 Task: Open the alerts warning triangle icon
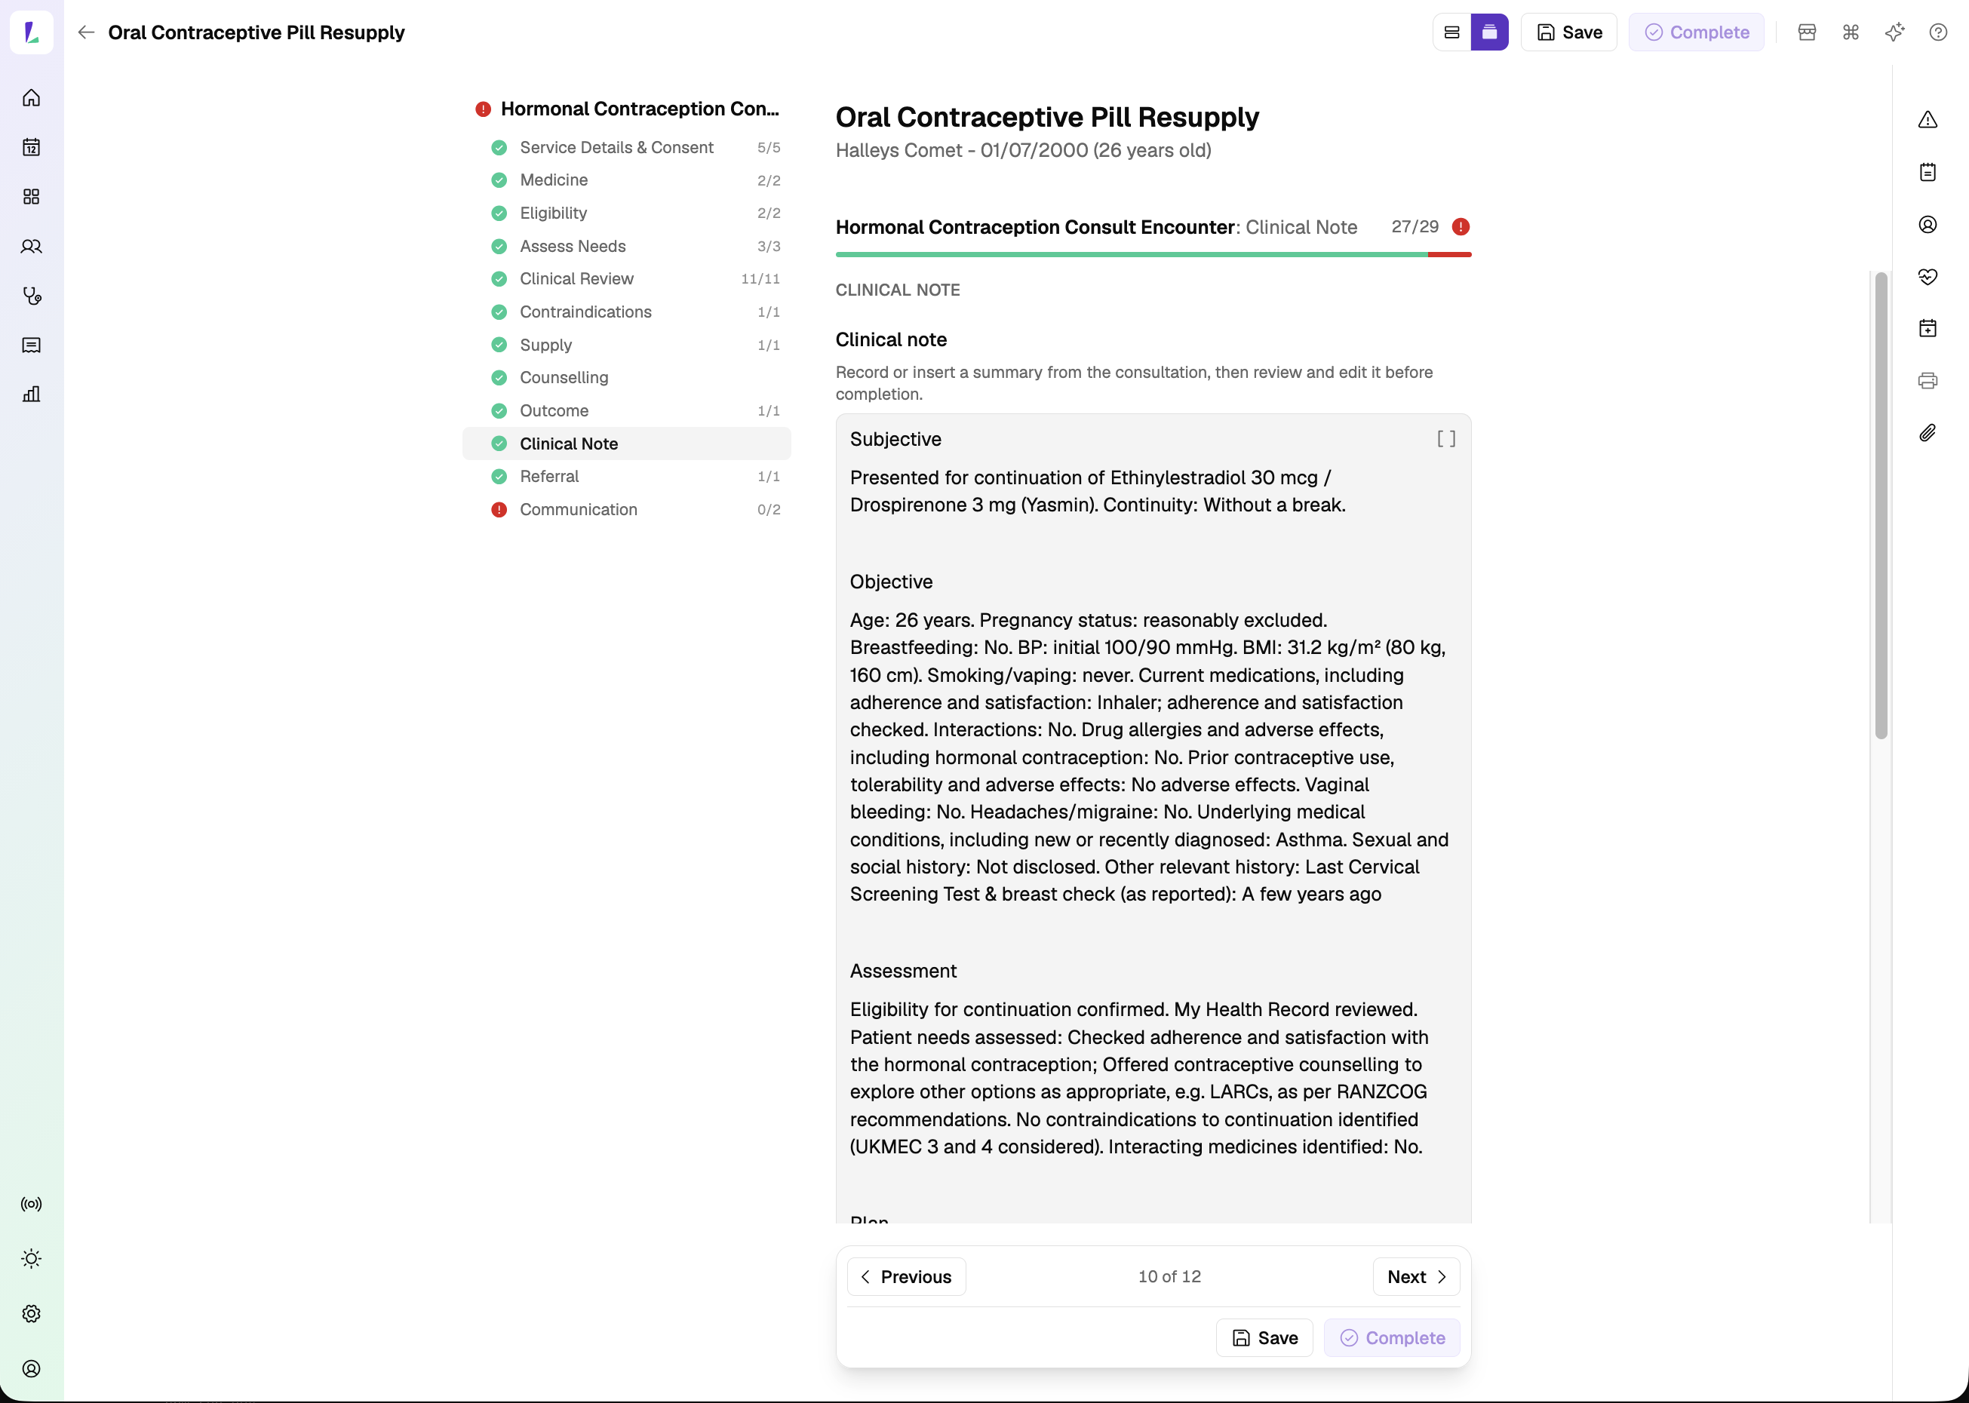[x=1928, y=120]
